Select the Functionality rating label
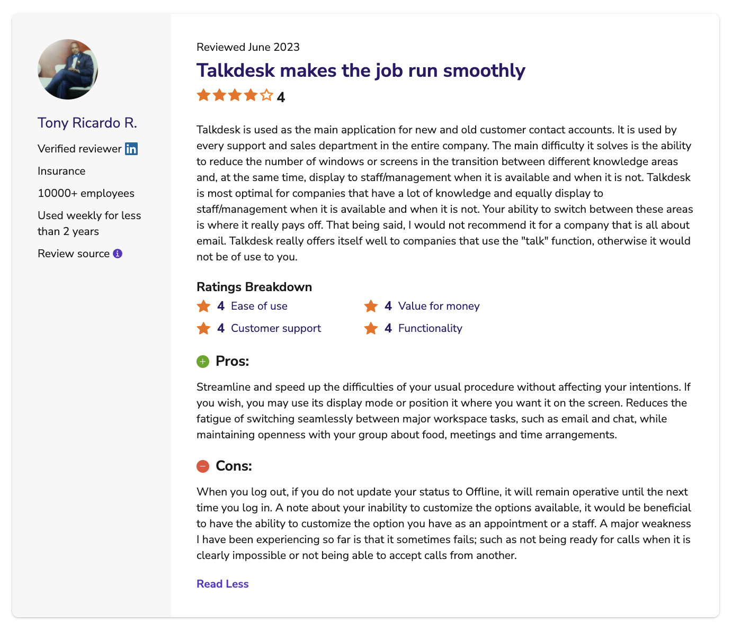Screen dimensions: 732x631 click(430, 328)
